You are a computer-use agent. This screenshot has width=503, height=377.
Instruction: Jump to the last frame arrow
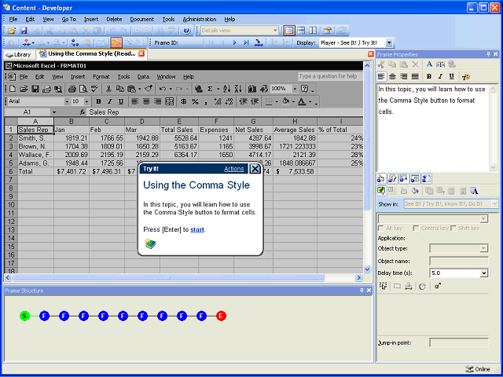click(x=246, y=42)
